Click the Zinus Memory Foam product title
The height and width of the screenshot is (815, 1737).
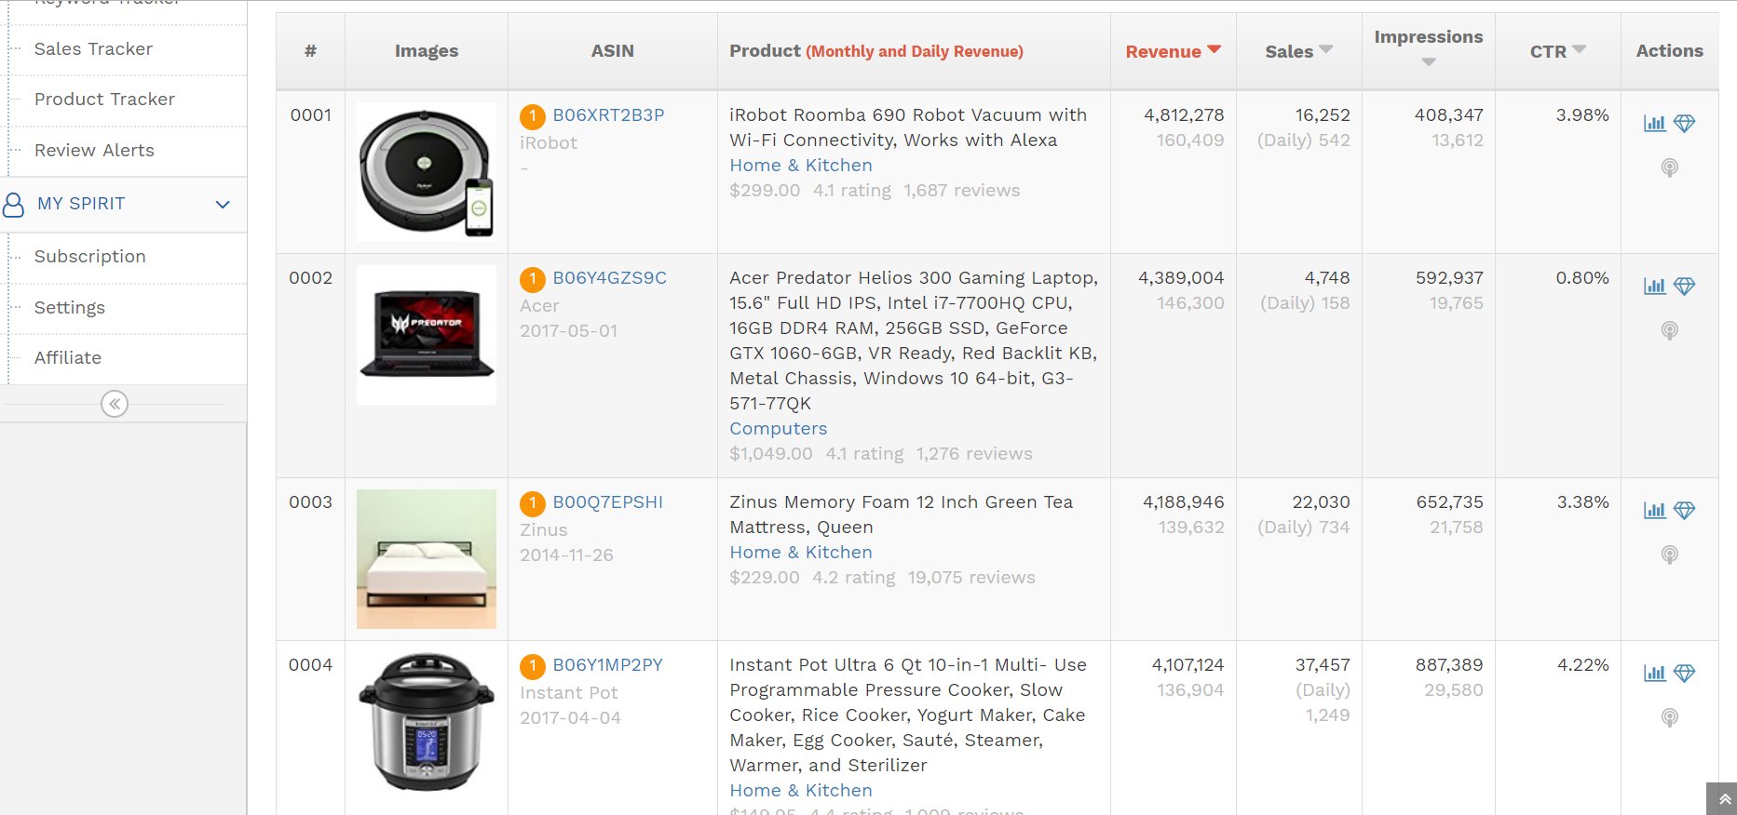tap(902, 514)
